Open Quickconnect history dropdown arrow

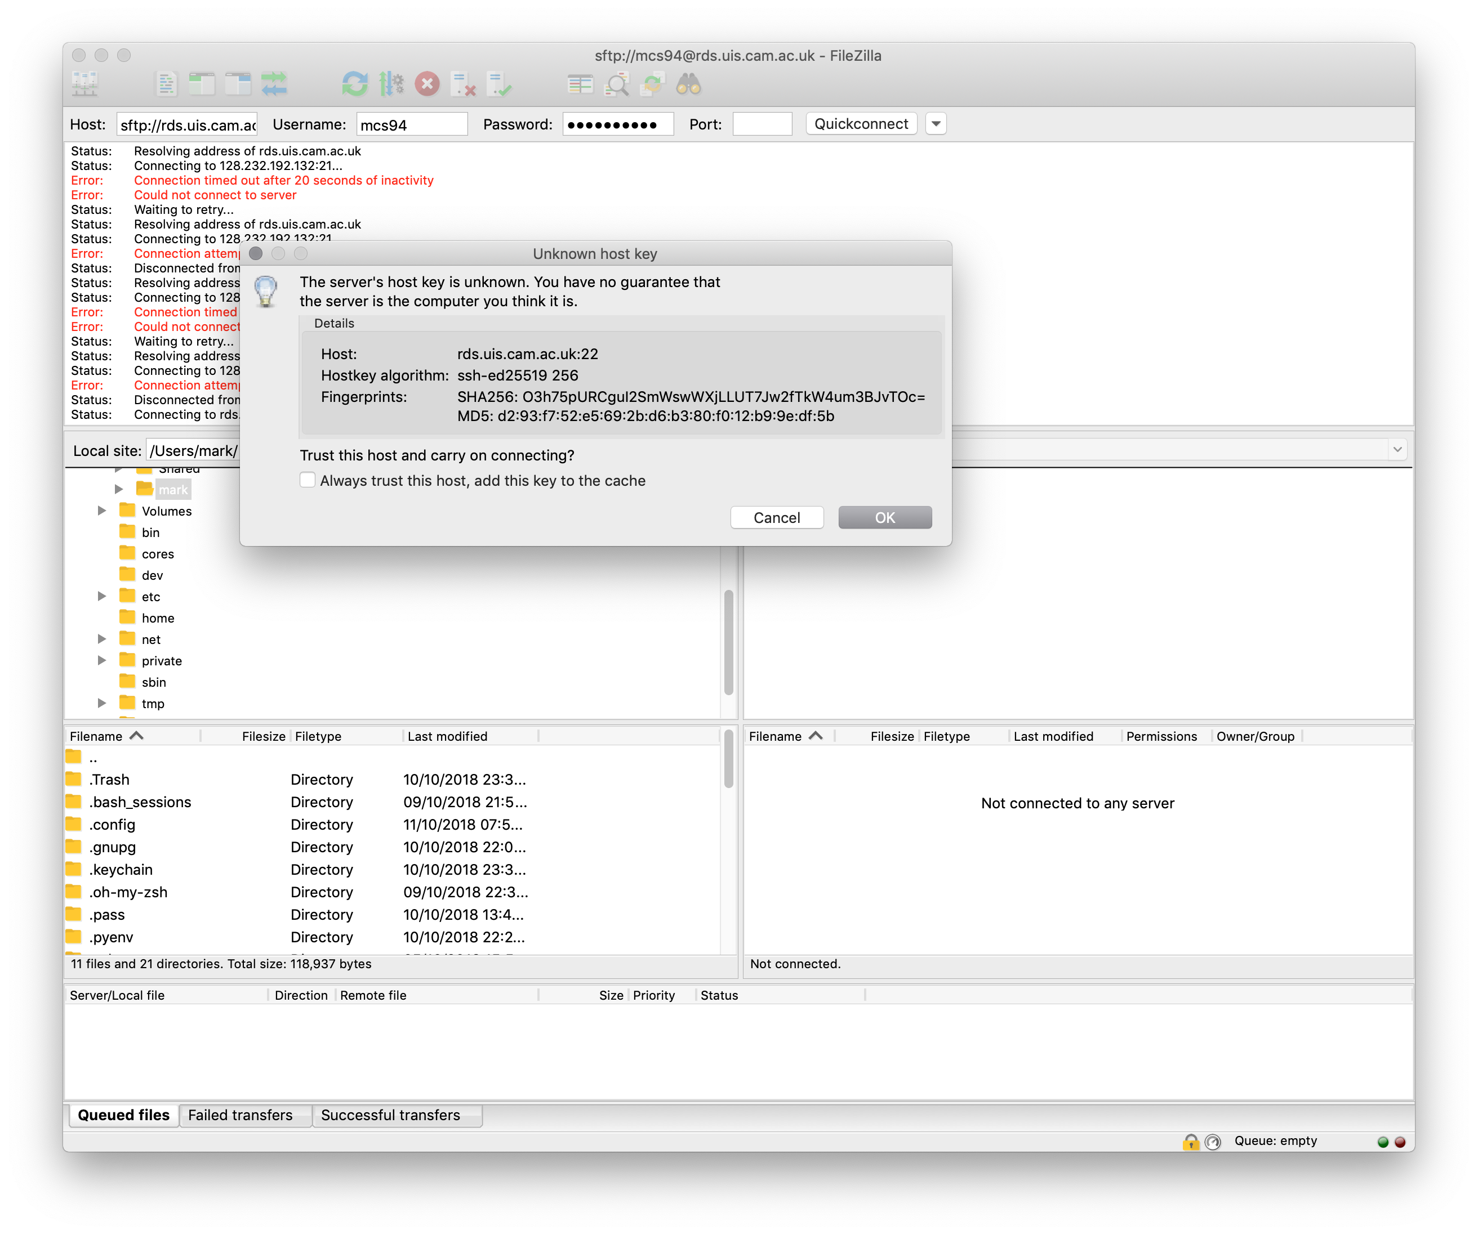[936, 124]
